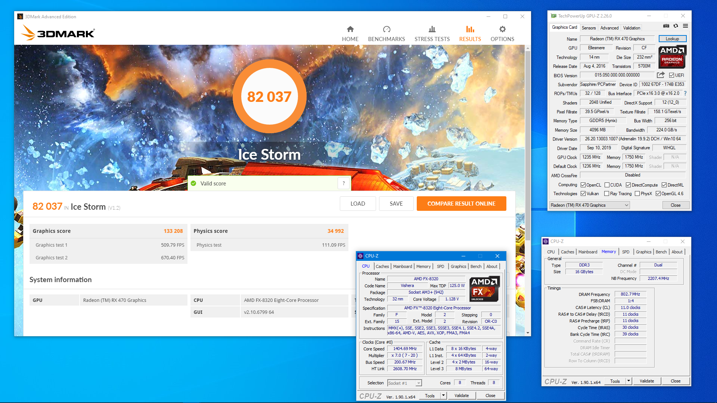Open the Graphics tab in CPU-Z CPU window

point(458,266)
